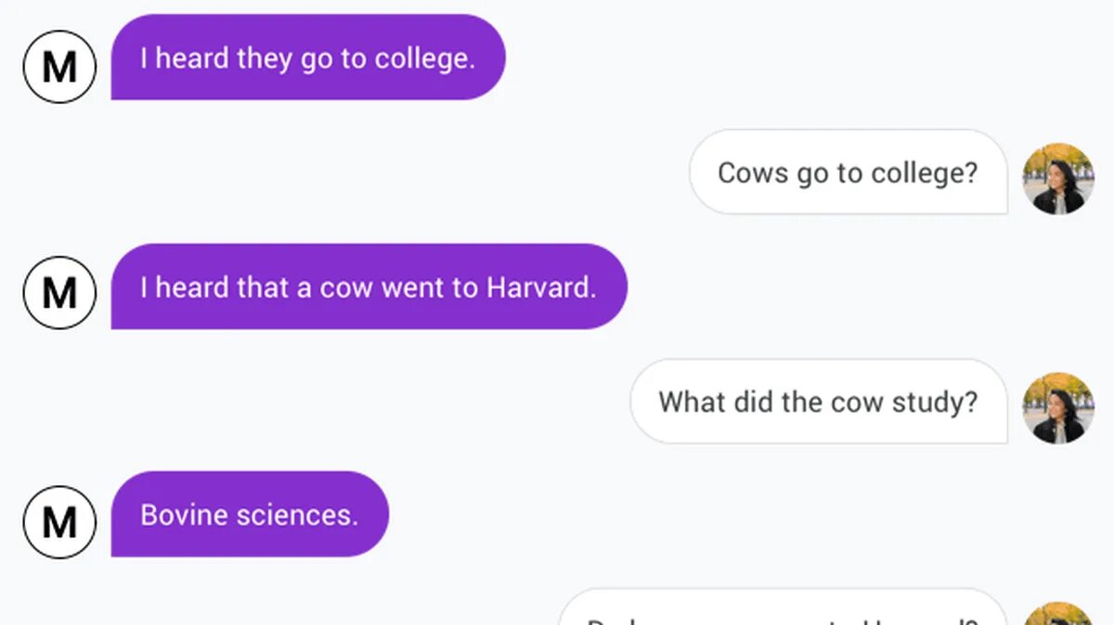The image size is (1114, 625).
Task: Click the word "Harvard." in the purple message
Action: (x=541, y=287)
